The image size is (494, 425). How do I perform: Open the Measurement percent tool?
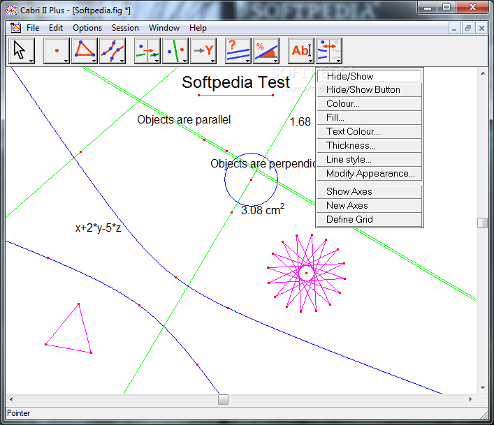click(x=266, y=51)
